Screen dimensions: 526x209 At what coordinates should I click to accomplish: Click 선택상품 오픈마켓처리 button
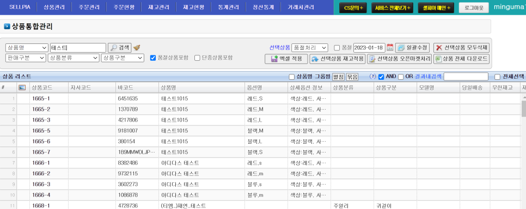click(x=400, y=59)
